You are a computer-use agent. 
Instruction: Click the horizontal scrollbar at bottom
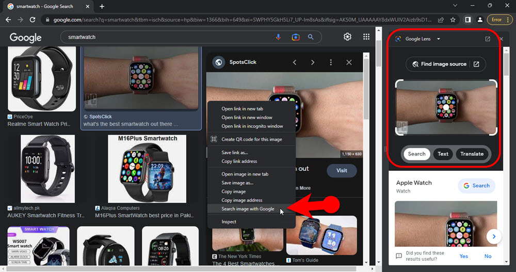click(181, 269)
